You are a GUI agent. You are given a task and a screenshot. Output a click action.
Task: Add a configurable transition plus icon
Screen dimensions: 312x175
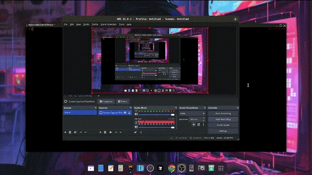point(193,124)
